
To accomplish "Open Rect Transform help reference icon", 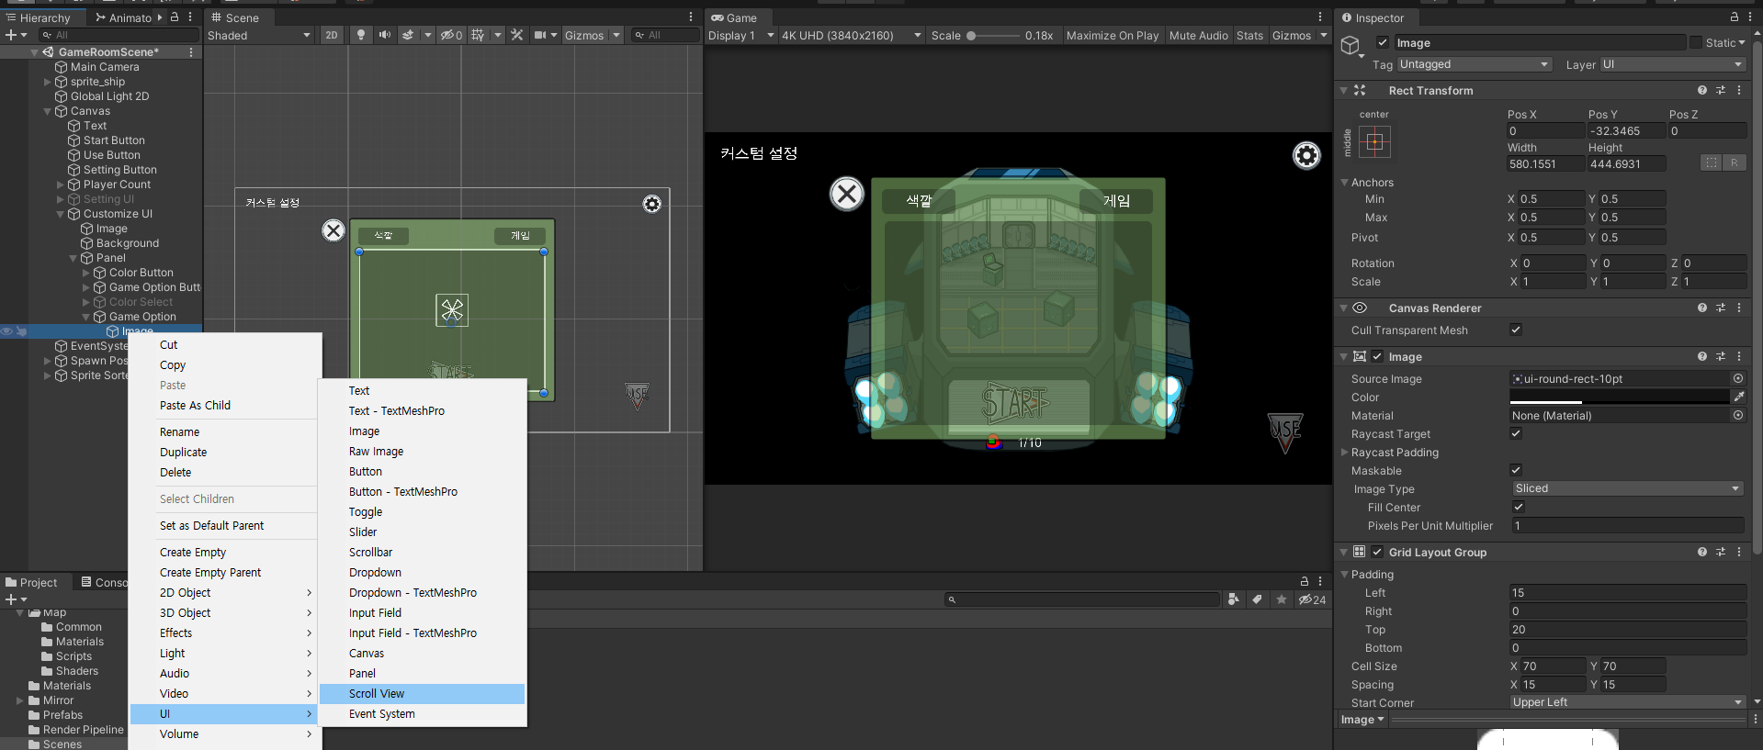I will tap(1702, 90).
